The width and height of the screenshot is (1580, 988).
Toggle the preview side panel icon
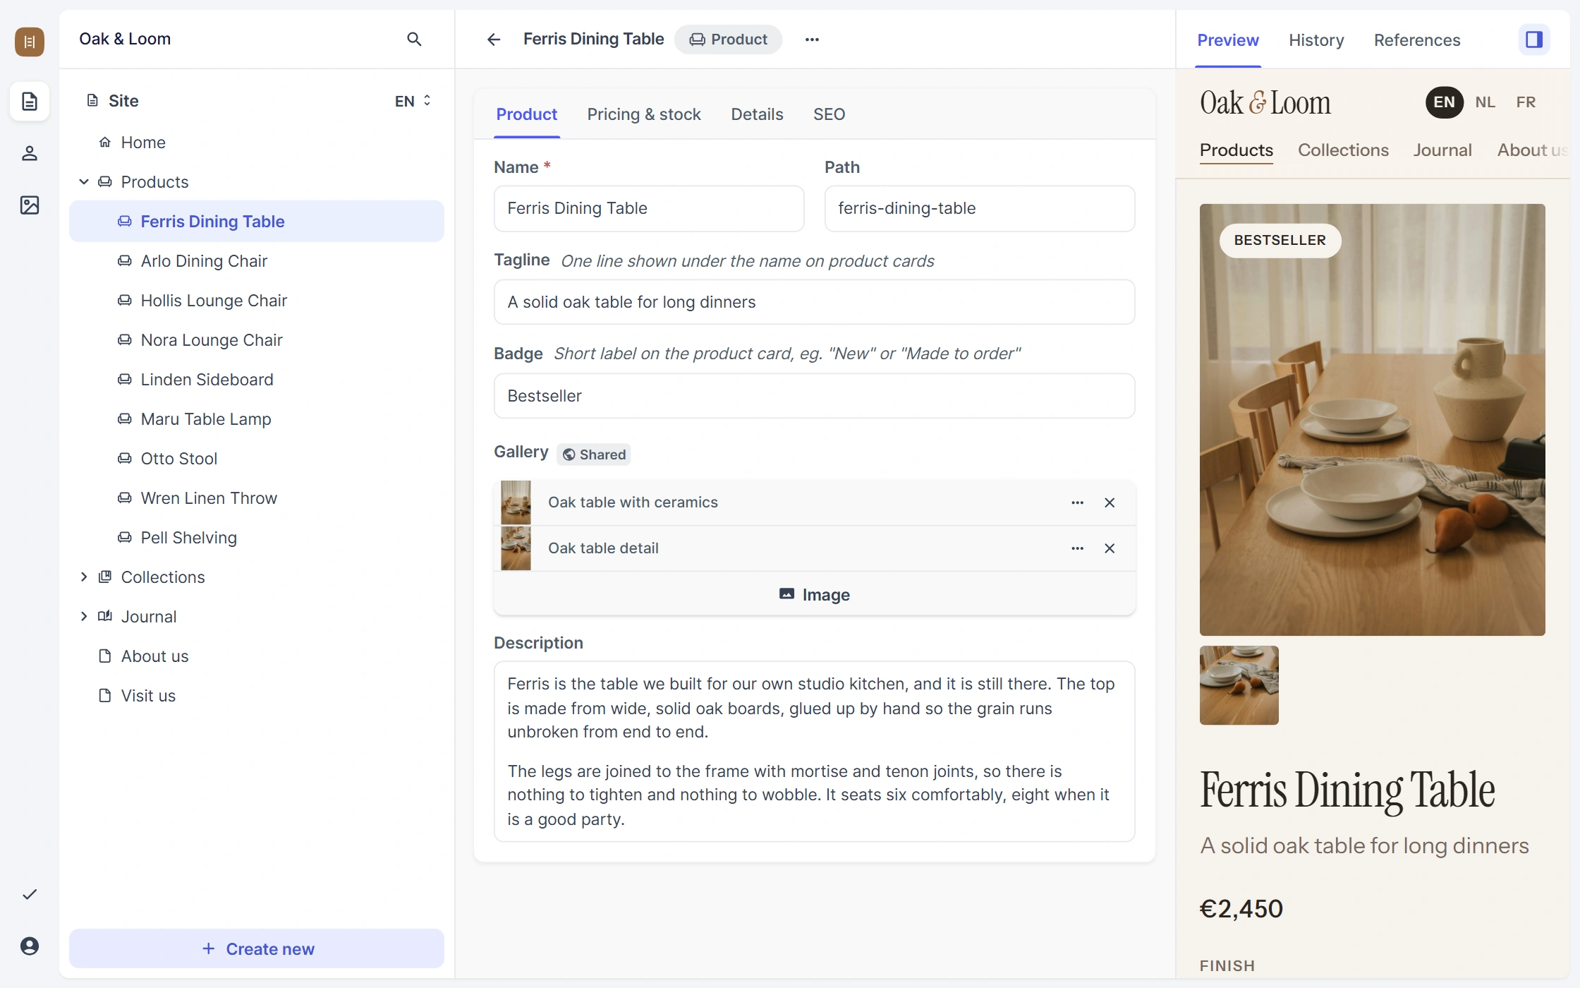[1534, 40]
